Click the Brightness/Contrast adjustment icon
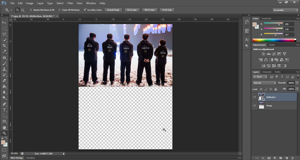 click(x=263, y=54)
